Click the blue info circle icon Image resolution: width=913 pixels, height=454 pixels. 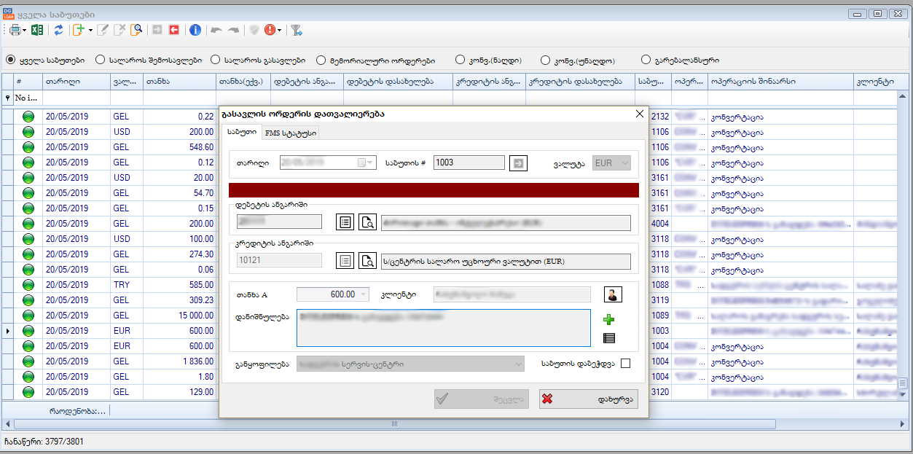tap(195, 30)
